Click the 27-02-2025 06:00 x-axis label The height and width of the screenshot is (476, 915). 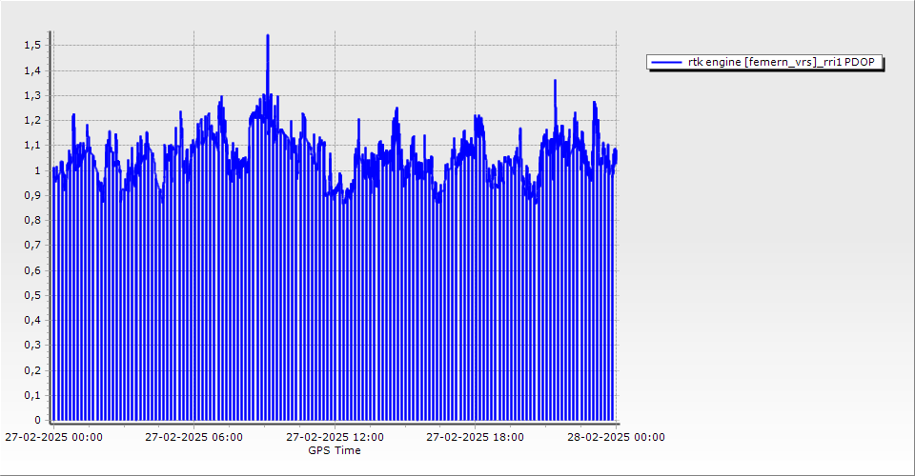tap(193, 438)
